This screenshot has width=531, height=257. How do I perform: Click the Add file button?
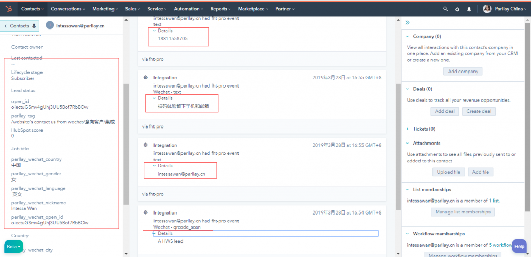tap(481, 172)
